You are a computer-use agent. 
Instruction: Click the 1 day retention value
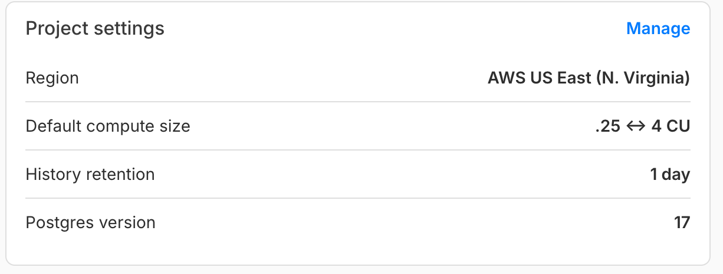[x=670, y=175]
